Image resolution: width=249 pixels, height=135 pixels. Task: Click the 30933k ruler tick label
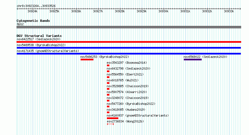229,11
